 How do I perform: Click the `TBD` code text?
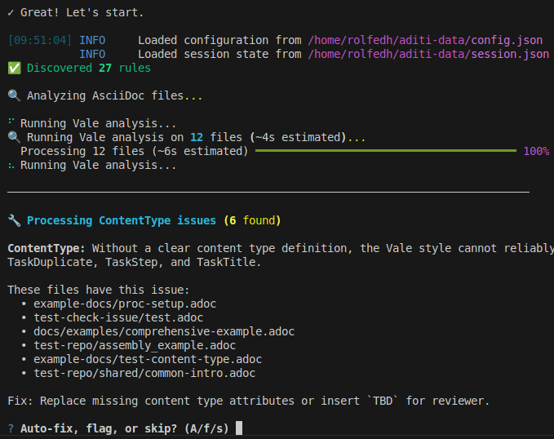coord(383,401)
